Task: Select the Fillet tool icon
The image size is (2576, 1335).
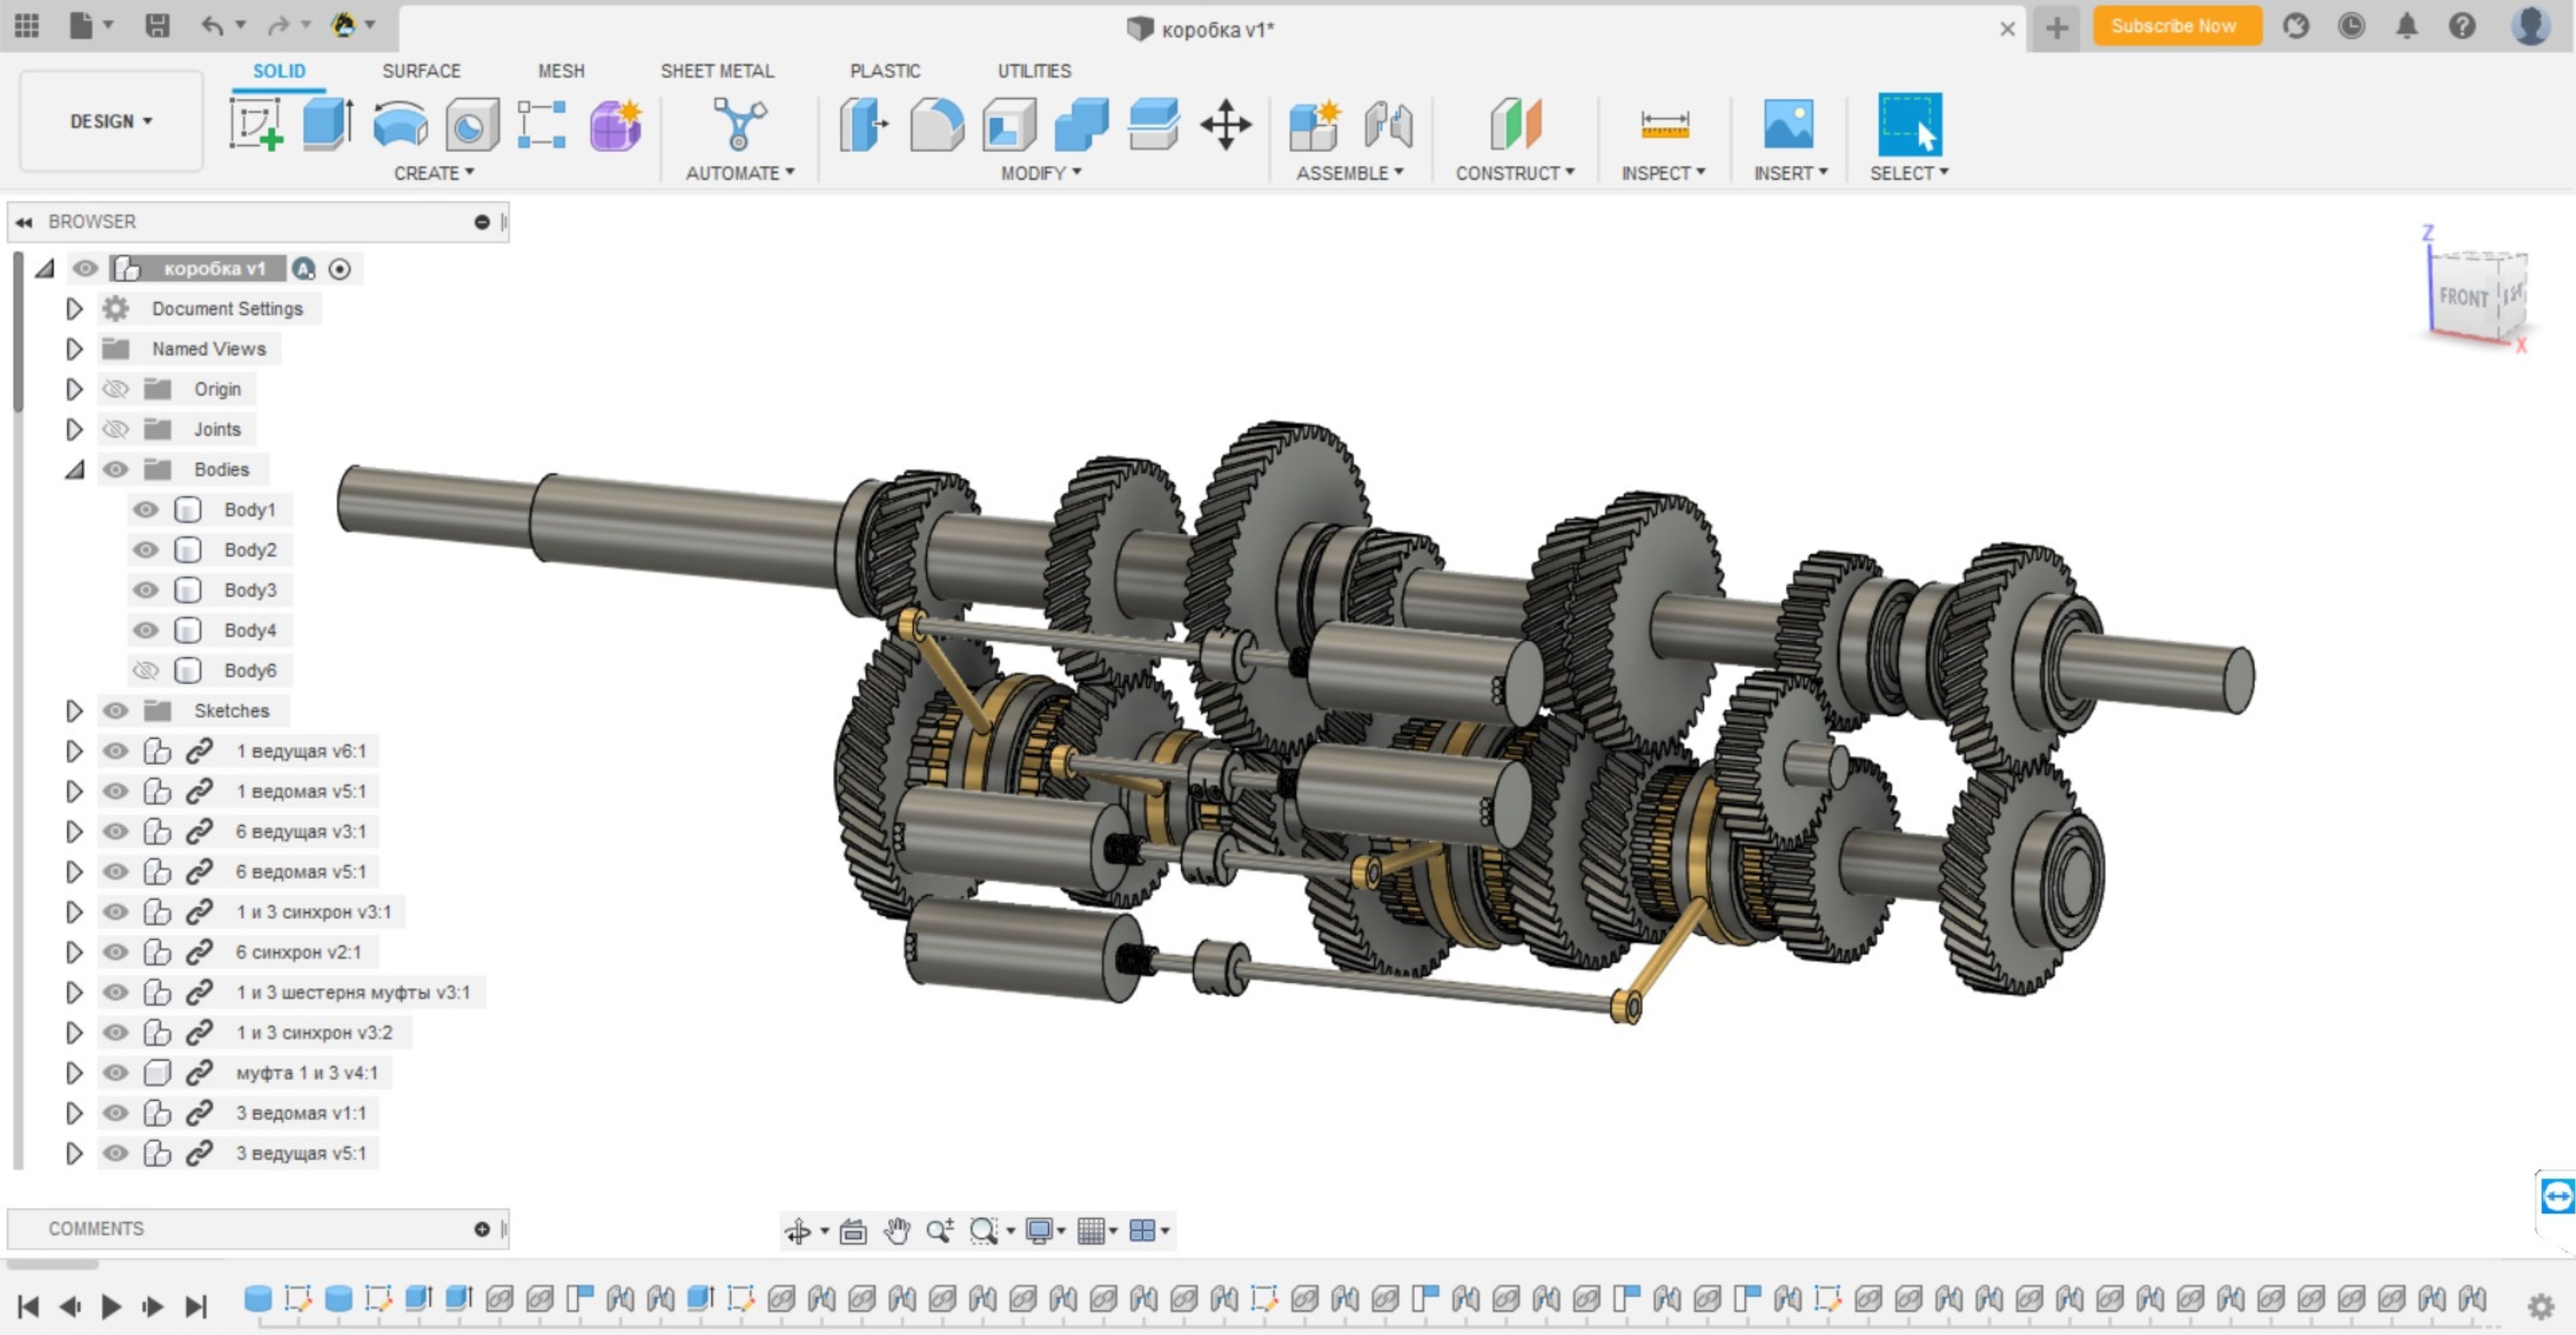Action: pos(937,125)
